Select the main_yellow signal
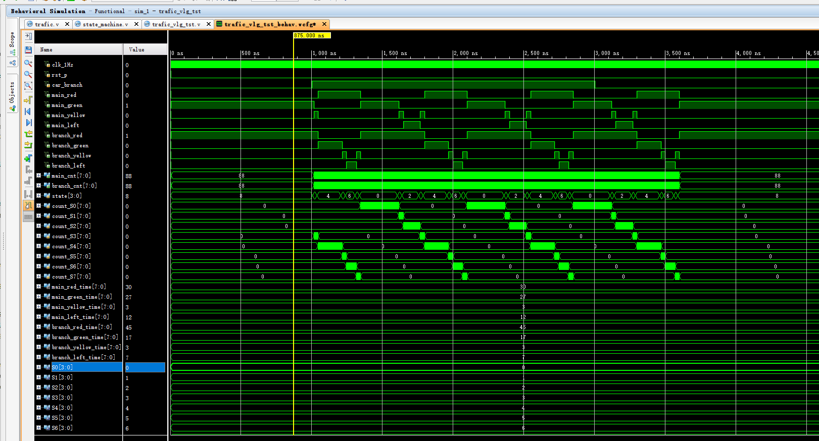The image size is (819, 441). [x=68, y=115]
